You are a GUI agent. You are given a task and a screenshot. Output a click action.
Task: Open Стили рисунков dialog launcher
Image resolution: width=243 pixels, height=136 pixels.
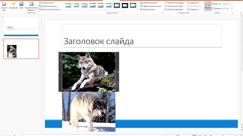tap(162, 13)
